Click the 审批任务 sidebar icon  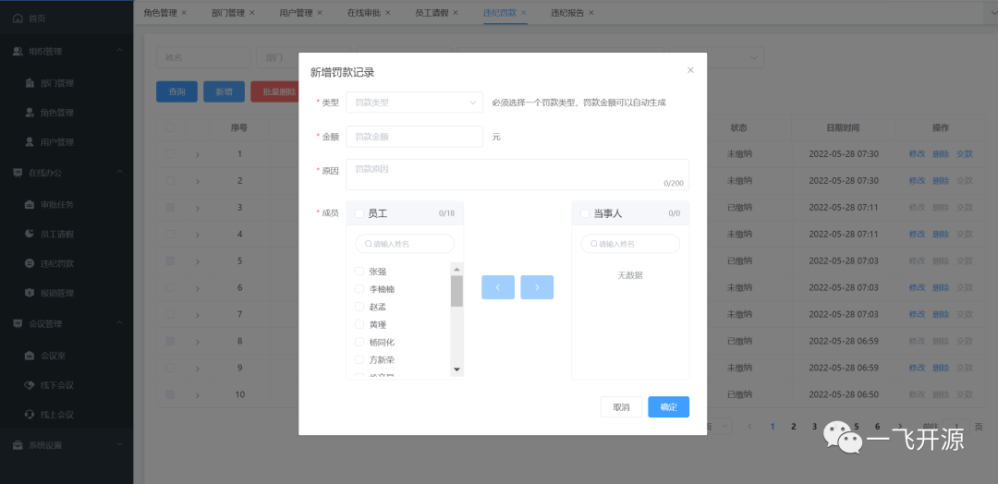(x=30, y=205)
